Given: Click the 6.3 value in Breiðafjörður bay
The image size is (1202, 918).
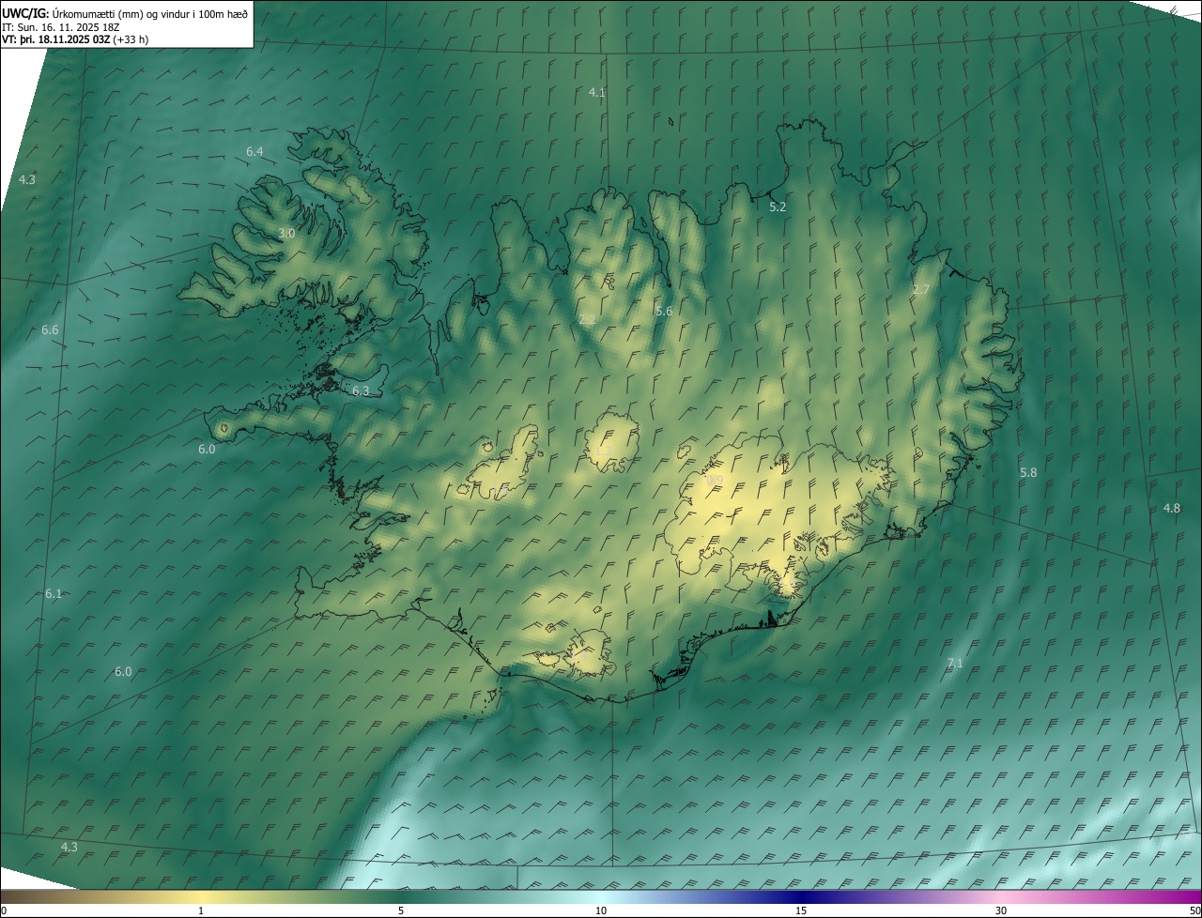Looking at the screenshot, I should [x=361, y=390].
